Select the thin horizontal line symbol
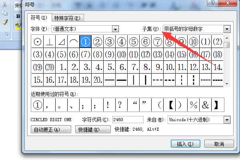This screenshot has width=240, height=160. pyautogui.click(x=110, y=80)
